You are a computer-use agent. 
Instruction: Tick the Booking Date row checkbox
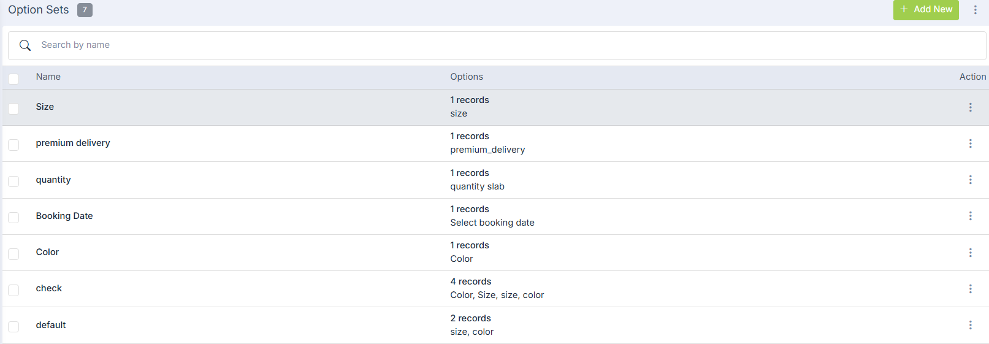13,218
